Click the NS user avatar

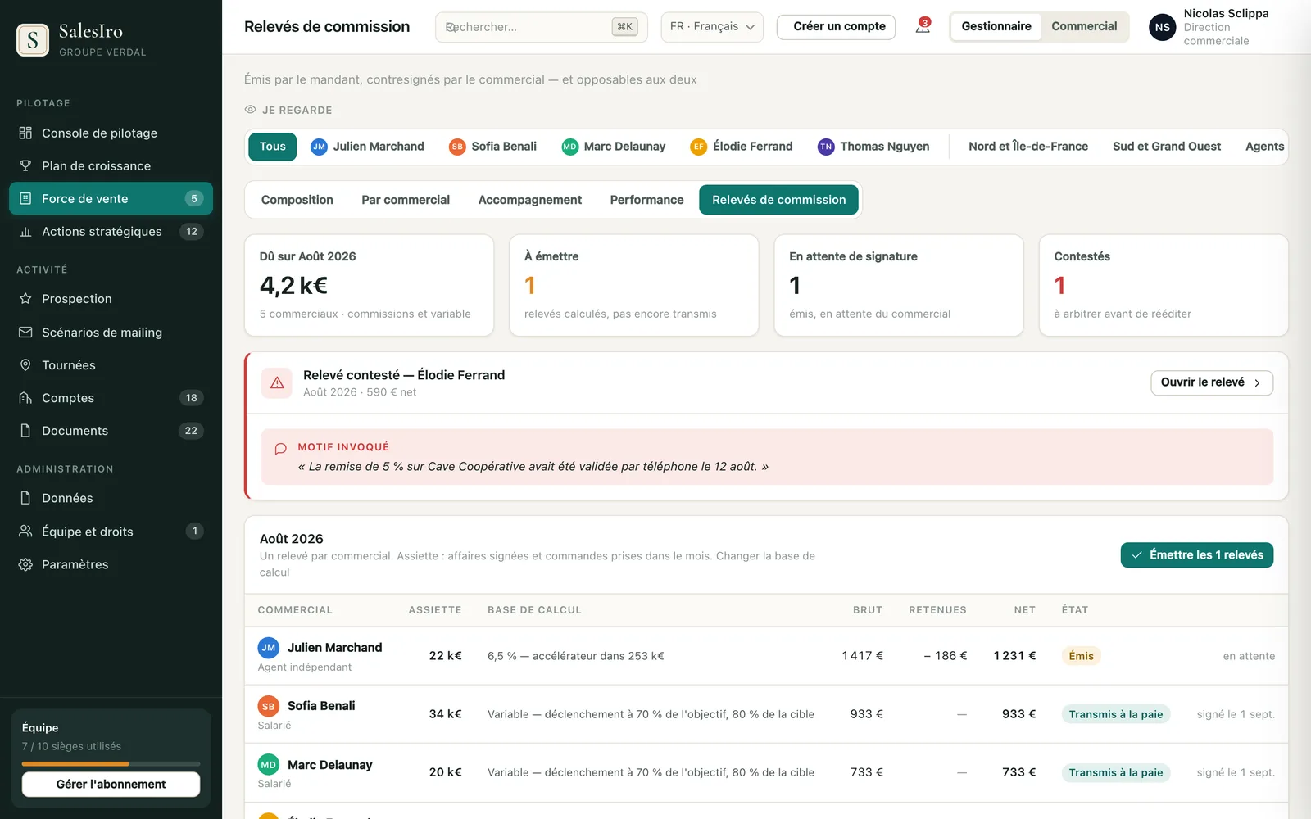click(x=1162, y=27)
